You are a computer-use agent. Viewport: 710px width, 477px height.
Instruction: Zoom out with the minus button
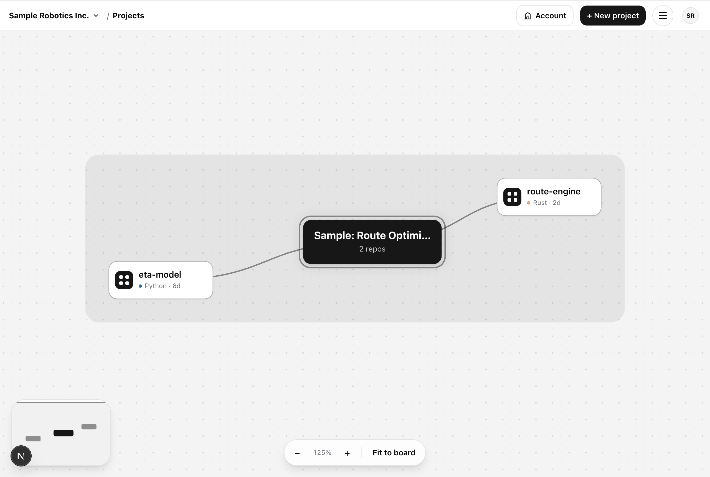click(297, 453)
